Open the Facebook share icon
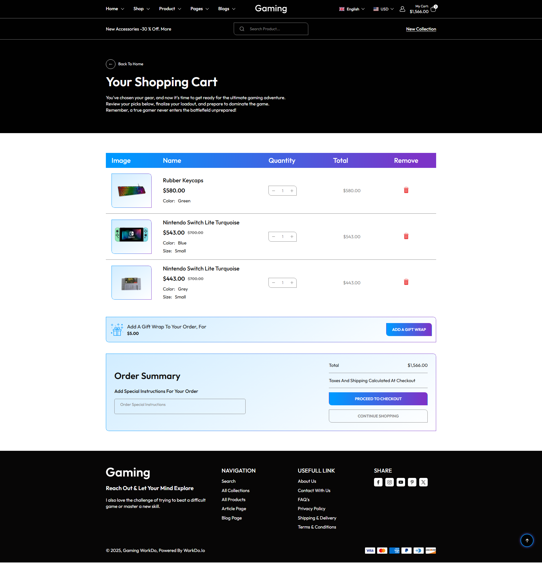Screen dimensions: 542x563 [x=378, y=482]
